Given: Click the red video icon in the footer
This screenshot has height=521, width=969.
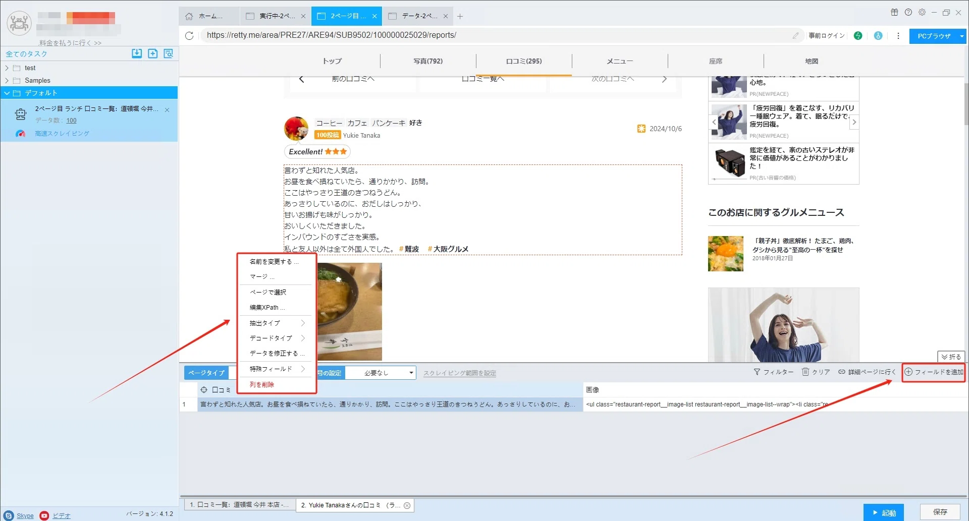Looking at the screenshot, I should click(44, 515).
